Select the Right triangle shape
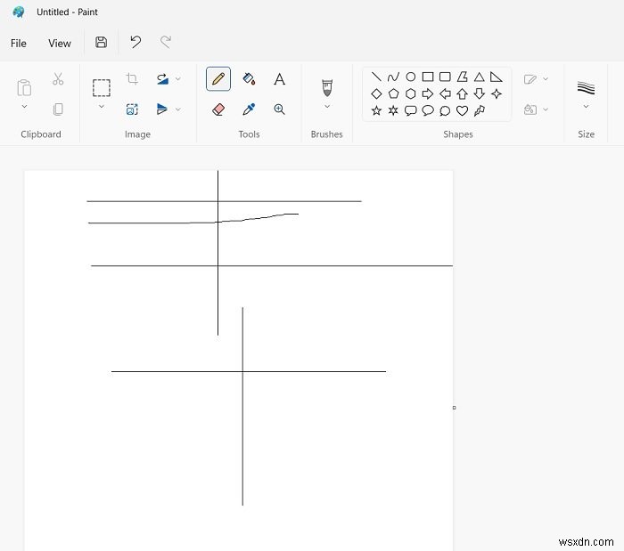Image resolution: width=624 pixels, height=551 pixels. pyautogui.click(x=497, y=77)
